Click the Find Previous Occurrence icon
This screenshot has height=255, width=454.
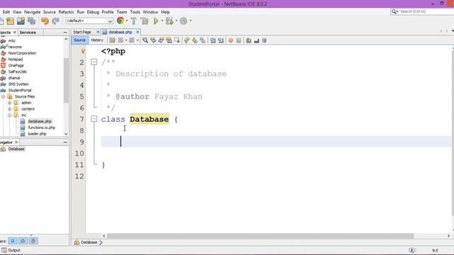pos(153,40)
